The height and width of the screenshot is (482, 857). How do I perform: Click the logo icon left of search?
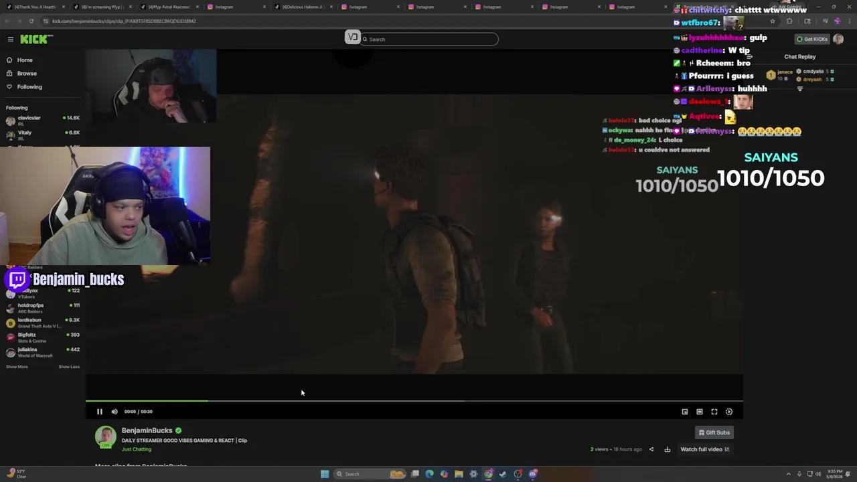click(352, 38)
